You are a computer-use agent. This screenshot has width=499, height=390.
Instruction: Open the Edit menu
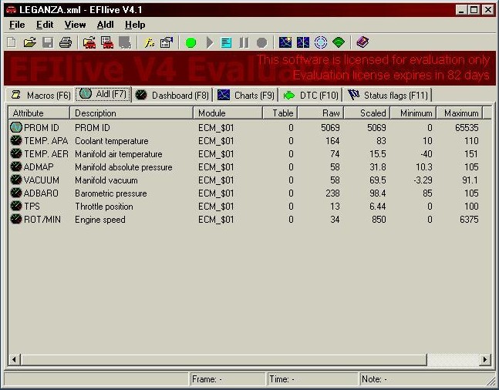click(x=45, y=25)
